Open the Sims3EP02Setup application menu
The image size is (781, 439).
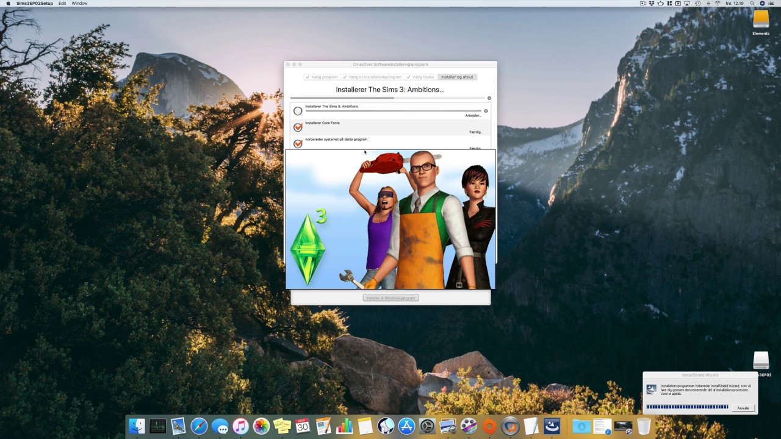pyautogui.click(x=35, y=4)
